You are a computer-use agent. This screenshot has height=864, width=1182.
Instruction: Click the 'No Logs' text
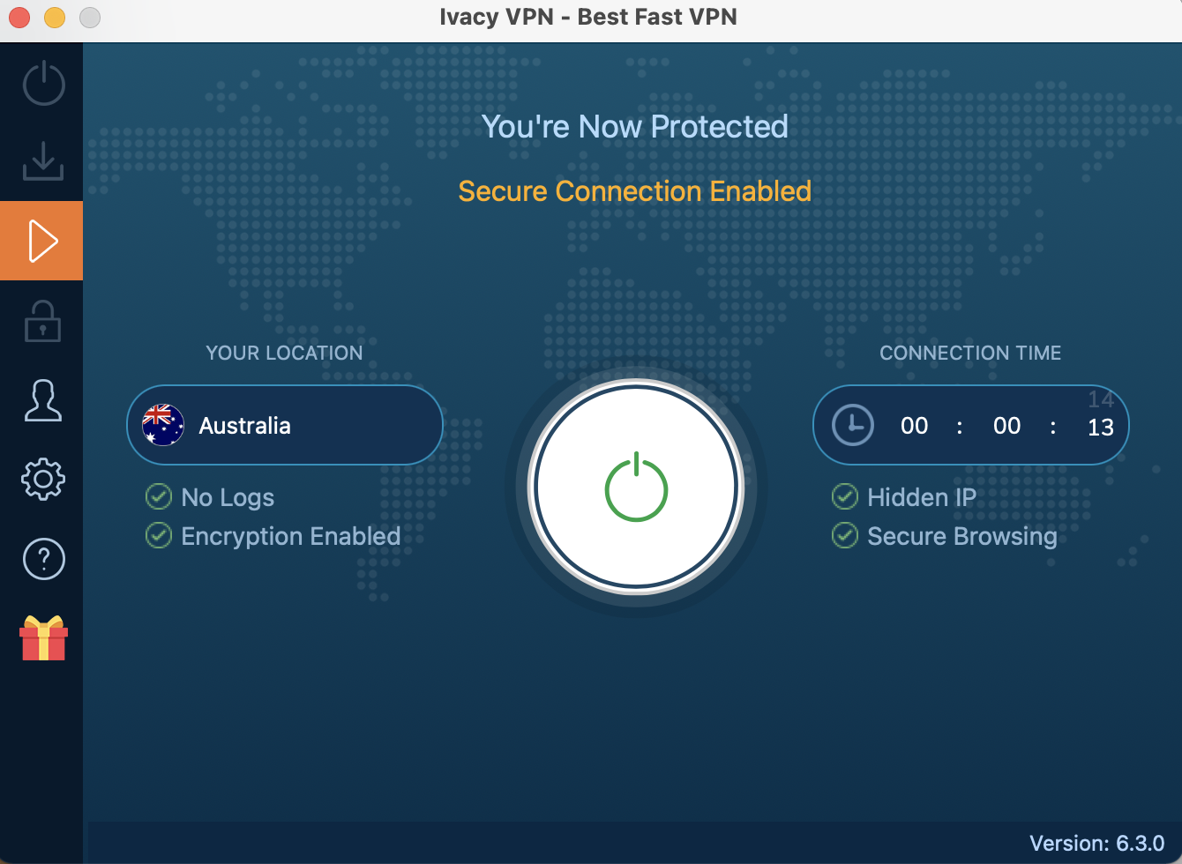(228, 498)
